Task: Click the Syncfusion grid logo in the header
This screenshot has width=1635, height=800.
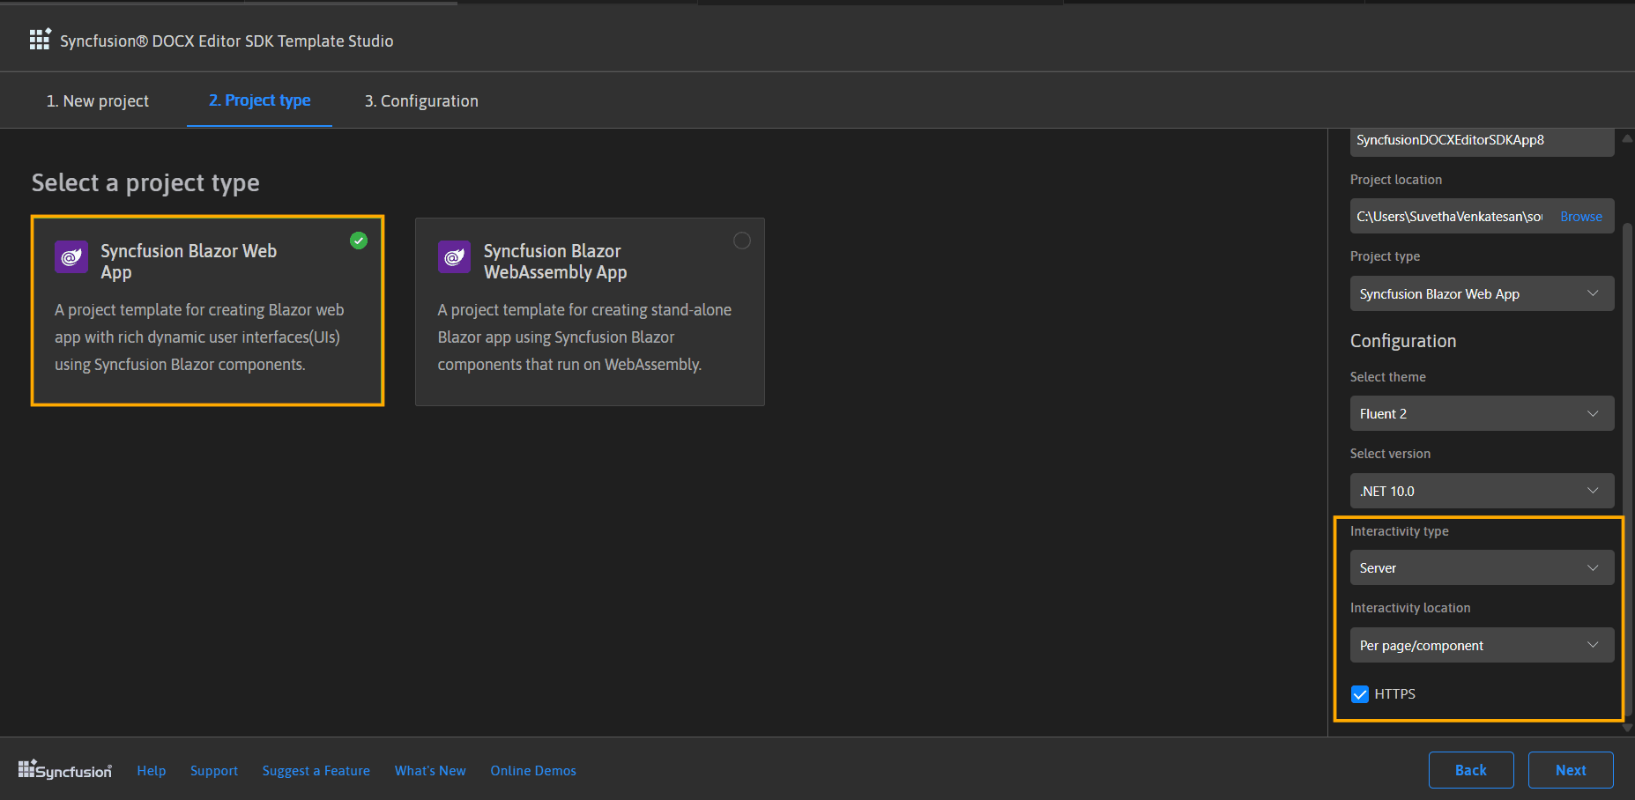Action: pos(40,39)
